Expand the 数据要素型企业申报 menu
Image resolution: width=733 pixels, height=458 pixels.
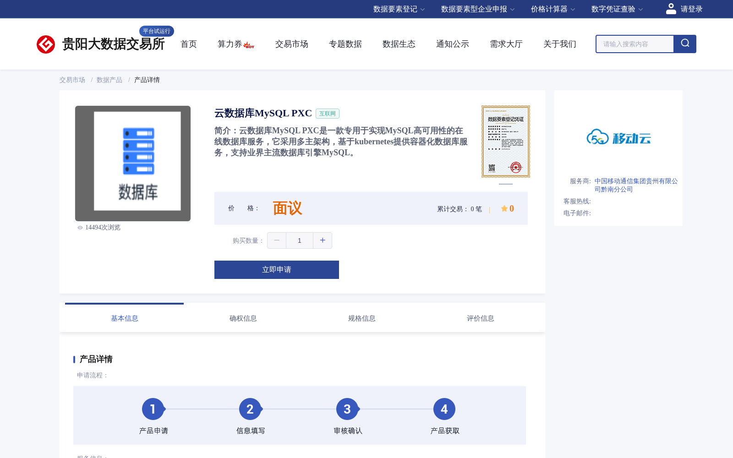478,9
